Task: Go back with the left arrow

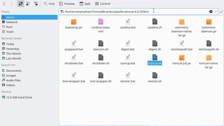Action: click(4, 4)
